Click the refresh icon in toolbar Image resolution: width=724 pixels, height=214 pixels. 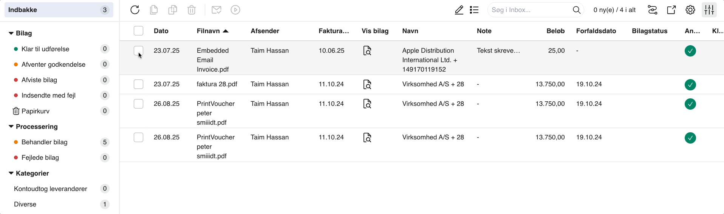click(135, 10)
